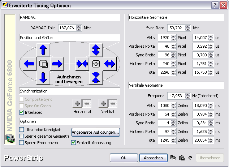Adjust horizontal Total pixel spinner
The image size is (229, 168).
[x=173, y=72]
